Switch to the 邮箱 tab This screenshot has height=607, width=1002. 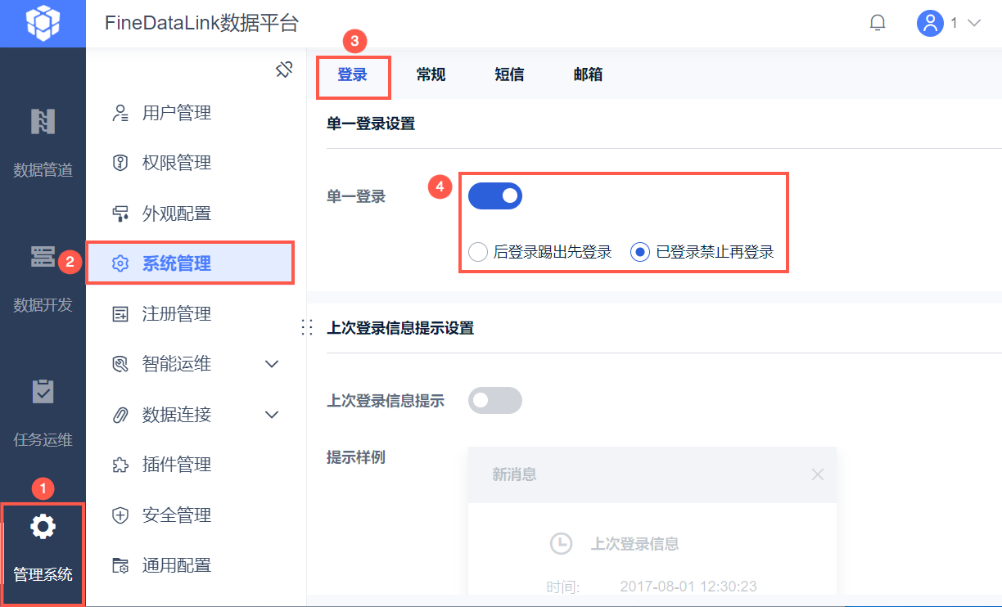(x=588, y=74)
